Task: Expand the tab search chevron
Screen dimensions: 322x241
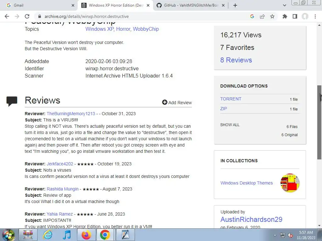Action: (284, 5)
